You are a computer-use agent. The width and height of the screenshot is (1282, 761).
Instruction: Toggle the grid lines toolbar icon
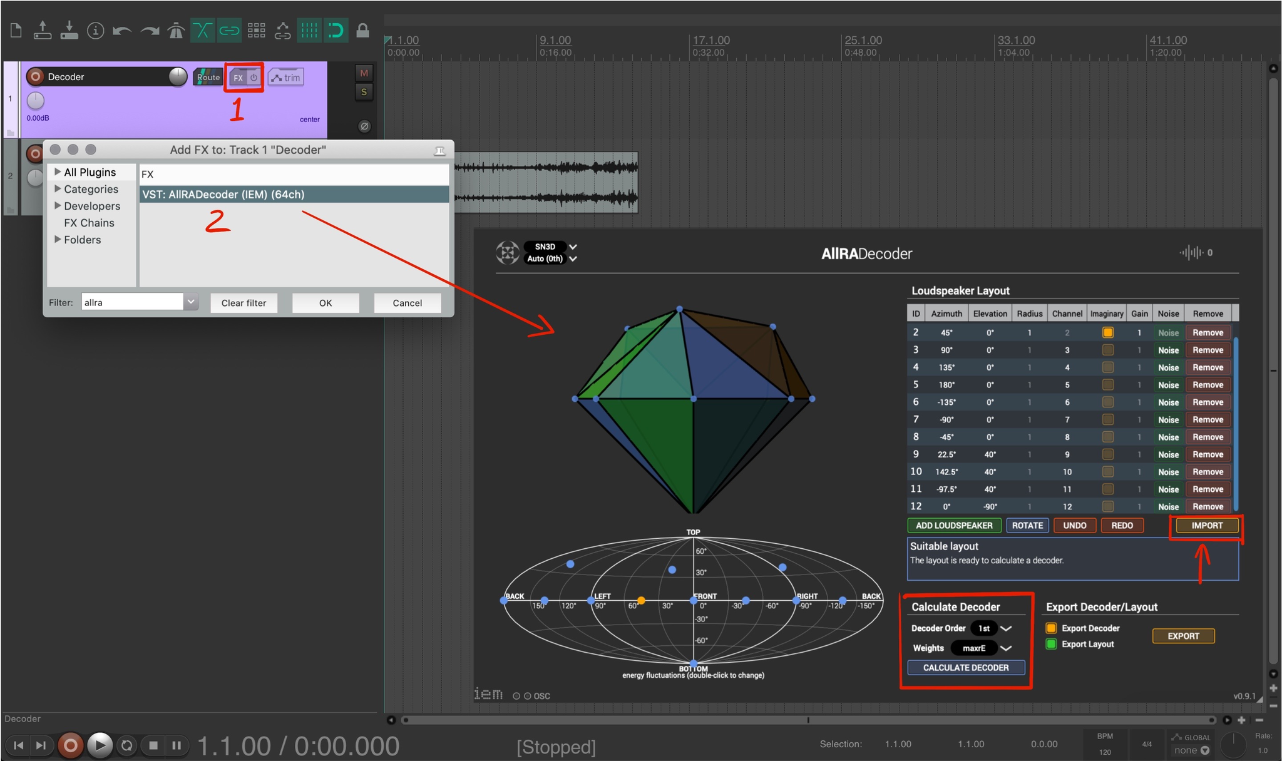point(309,30)
